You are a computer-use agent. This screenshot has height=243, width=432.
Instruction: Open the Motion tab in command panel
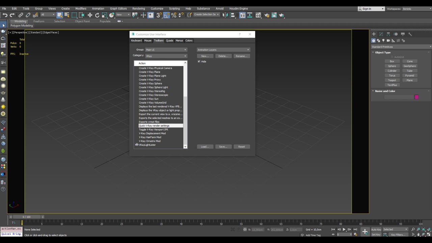(x=396, y=34)
